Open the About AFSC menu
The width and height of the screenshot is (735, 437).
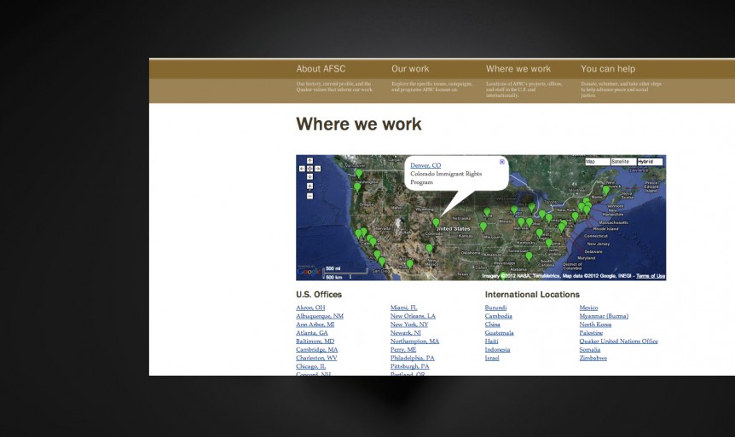[x=321, y=69]
